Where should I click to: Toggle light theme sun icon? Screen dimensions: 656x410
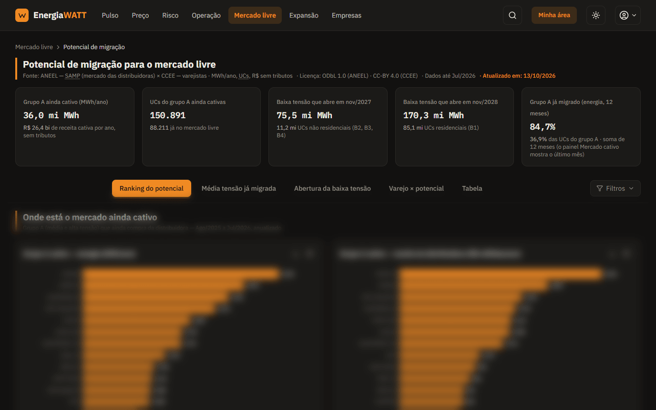tap(596, 15)
